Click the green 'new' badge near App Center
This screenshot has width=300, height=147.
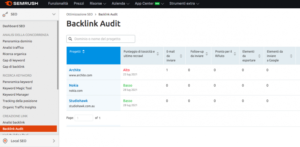(157, 4)
